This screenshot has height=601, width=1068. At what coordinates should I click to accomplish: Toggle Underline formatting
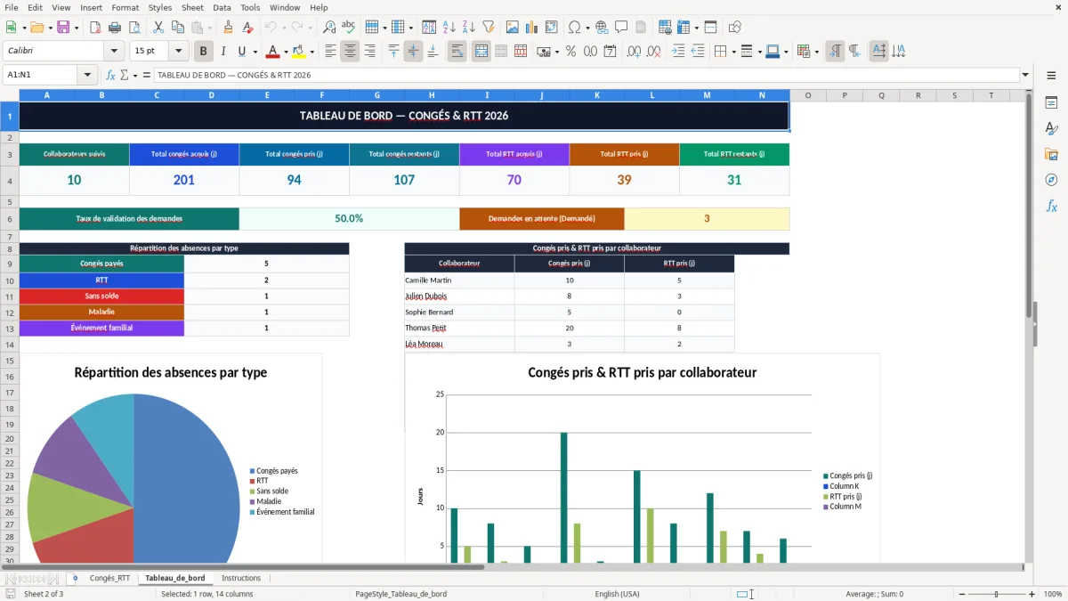242,52
